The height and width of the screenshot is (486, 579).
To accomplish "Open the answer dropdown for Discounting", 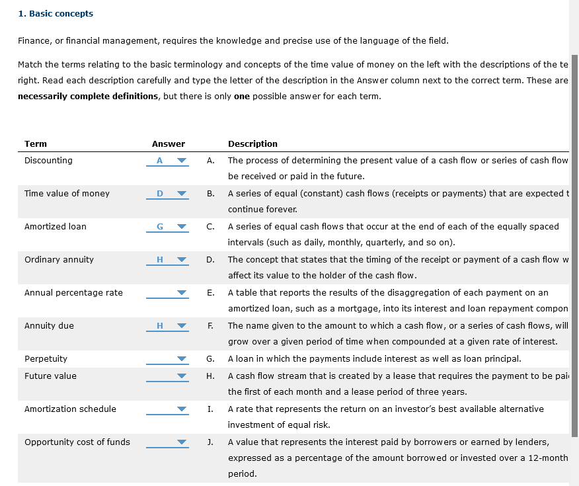I will click(x=182, y=160).
